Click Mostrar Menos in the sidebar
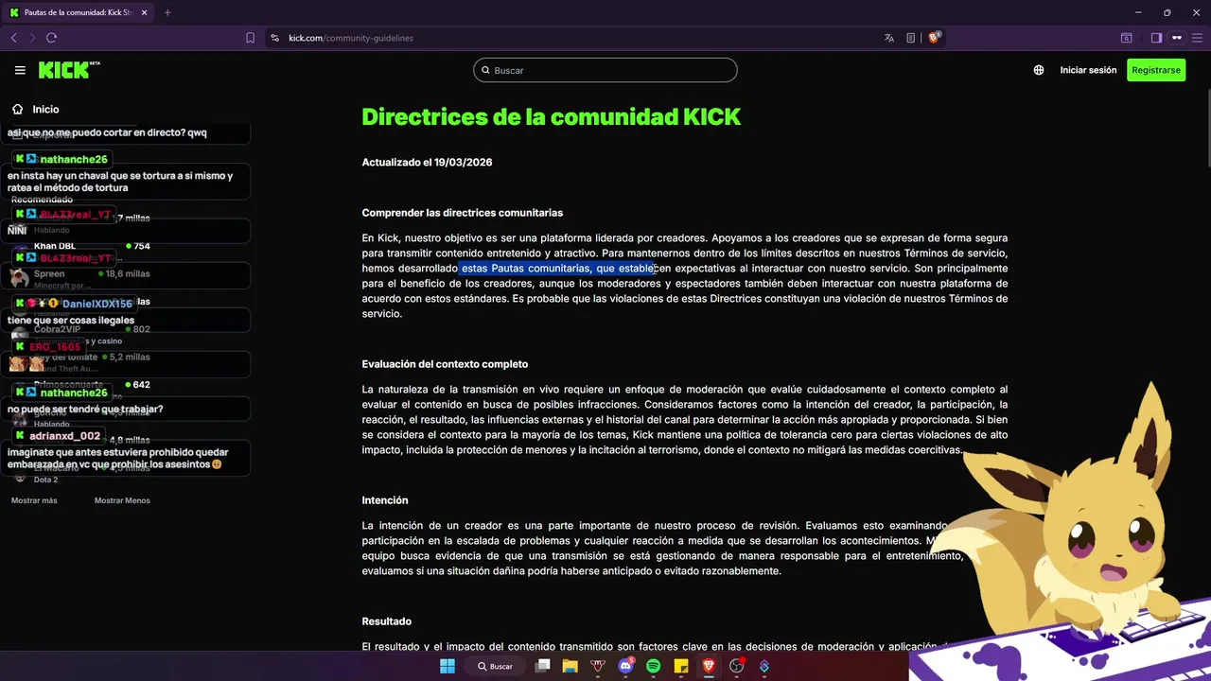 click(122, 500)
